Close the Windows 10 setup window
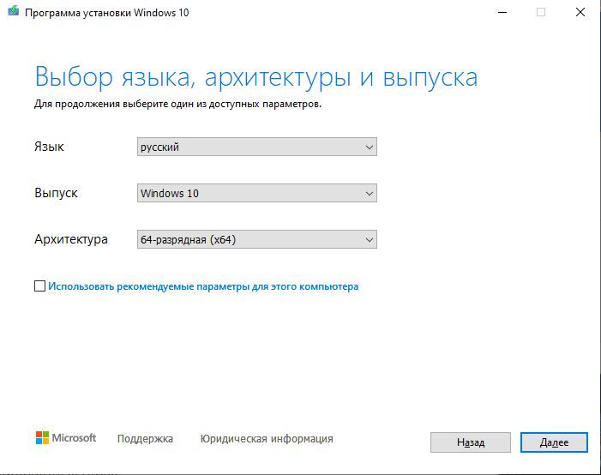This screenshot has height=475, width=601. coord(580,12)
